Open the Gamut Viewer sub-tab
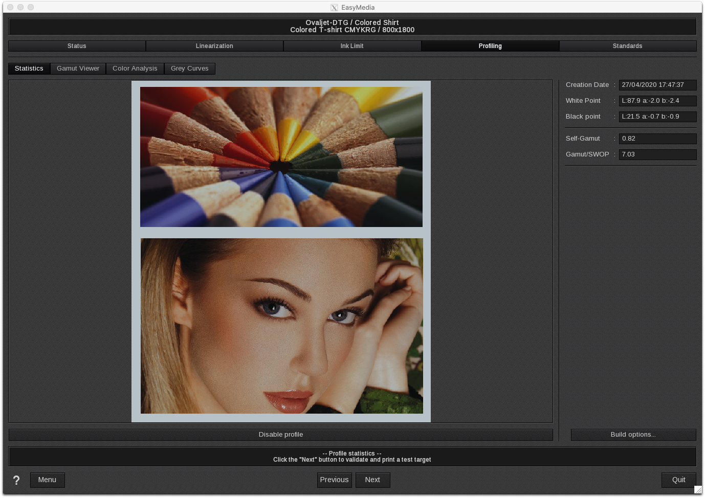The image size is (705, 498). (78, 69)
